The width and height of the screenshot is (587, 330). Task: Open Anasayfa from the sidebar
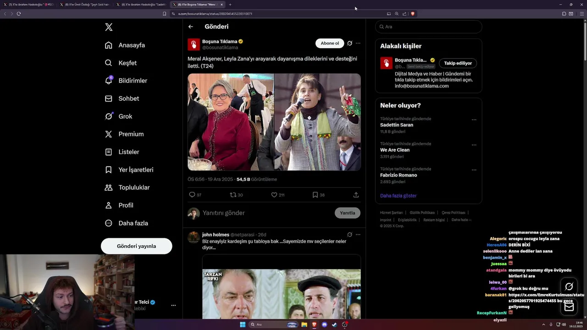(125, 45)
